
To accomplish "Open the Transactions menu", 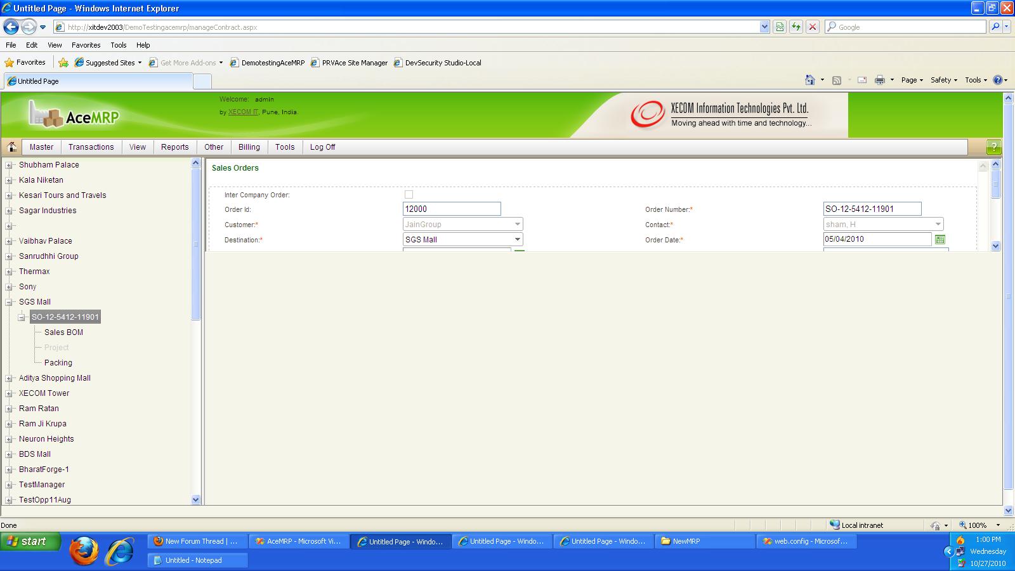I will tap(91, 147).
